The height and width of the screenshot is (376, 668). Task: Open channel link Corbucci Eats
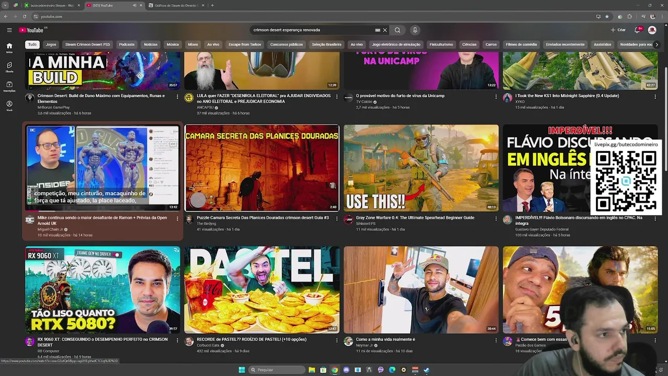pyautogui.click(x=208, y=345)
